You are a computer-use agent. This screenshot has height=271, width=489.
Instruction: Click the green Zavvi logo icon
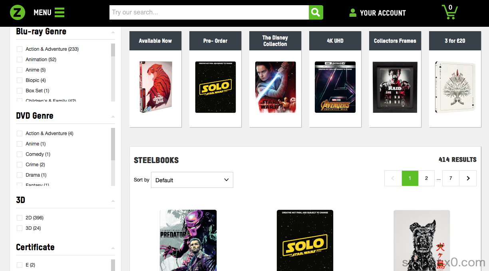coord(18,13)
